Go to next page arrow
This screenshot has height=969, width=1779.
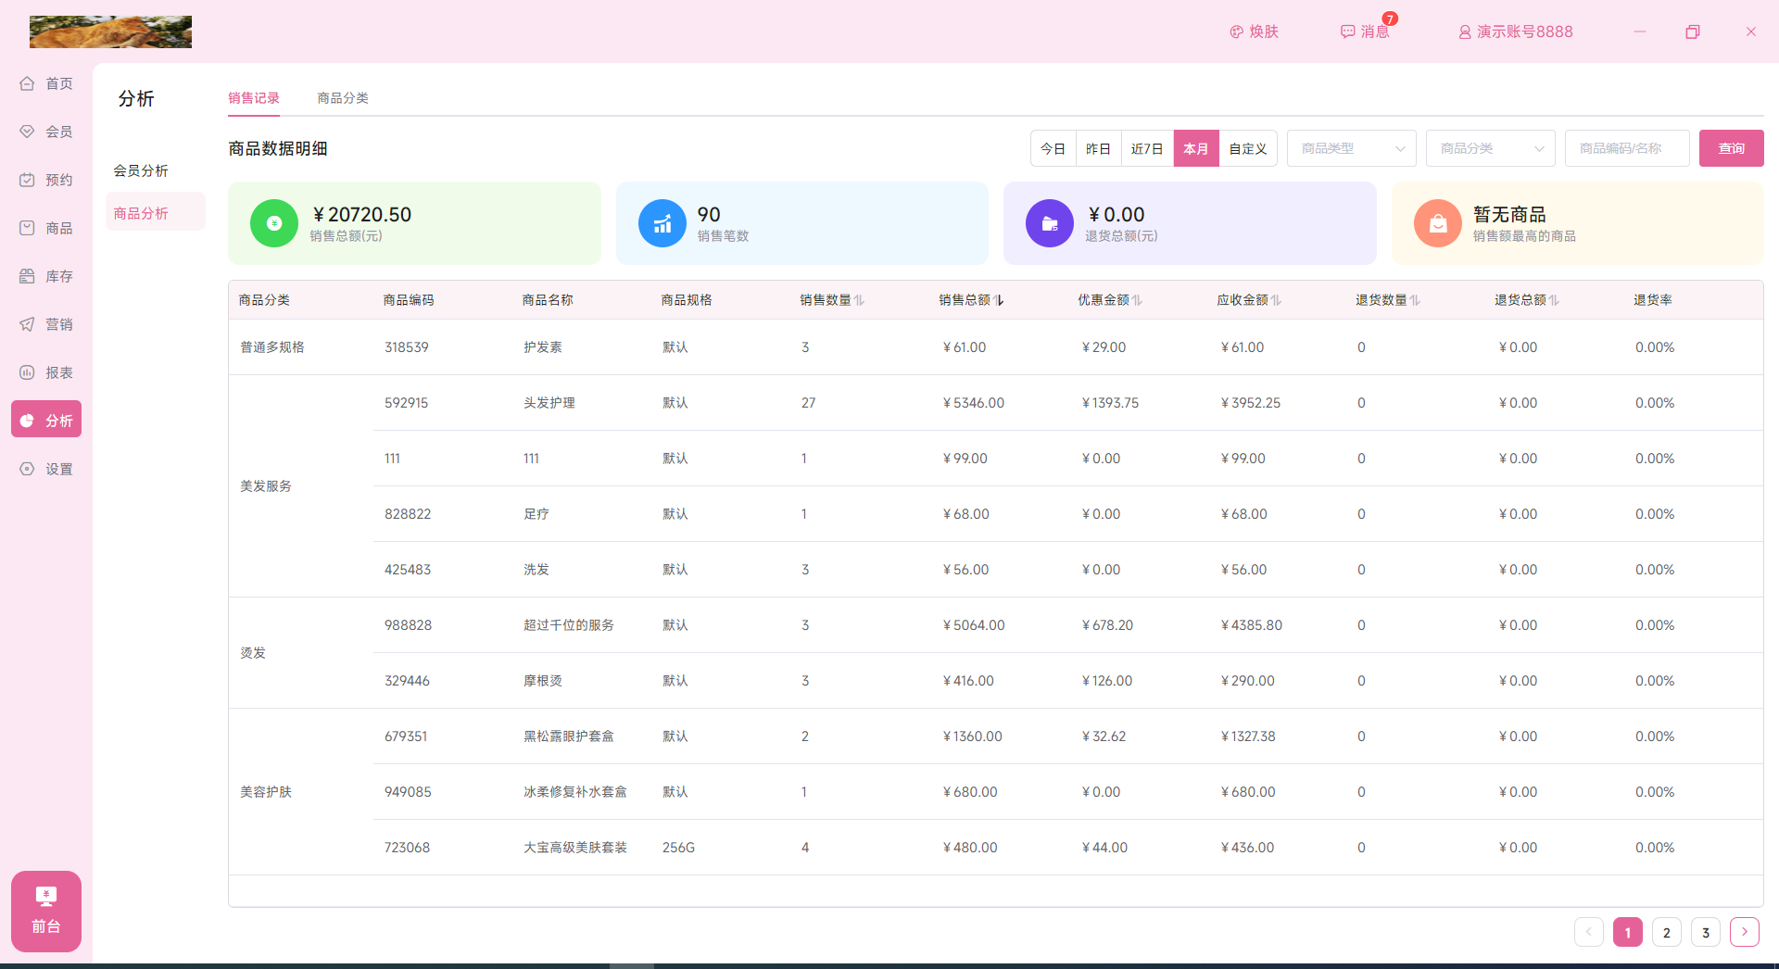(1745, 932)
